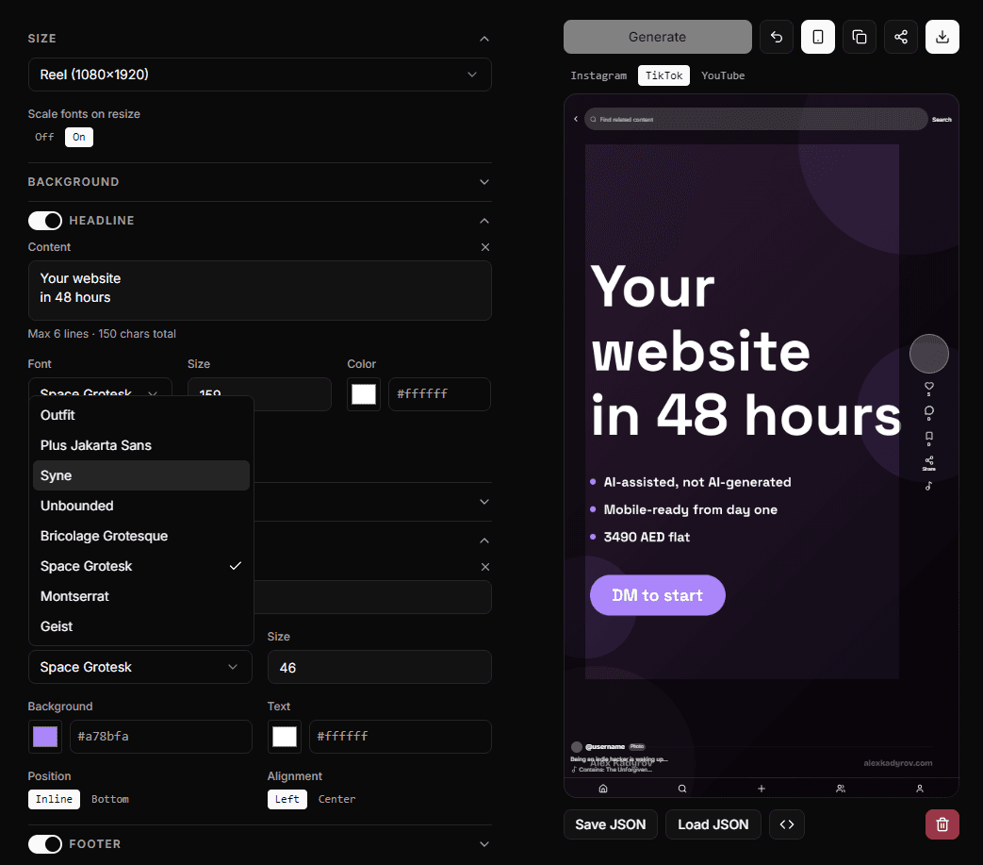983x865 pixels.
Task: Select Outfit font from the list
Action: [141, 415]
